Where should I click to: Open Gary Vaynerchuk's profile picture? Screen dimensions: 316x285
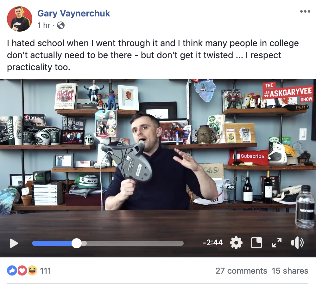click(20, 19)
